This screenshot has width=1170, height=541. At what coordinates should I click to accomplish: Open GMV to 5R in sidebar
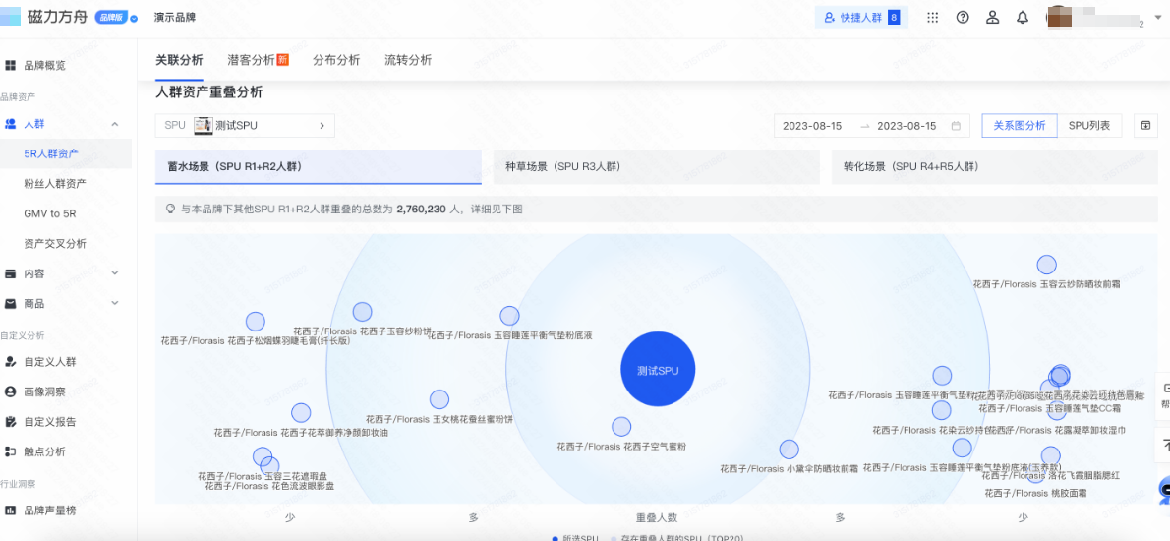click(50, 213)
